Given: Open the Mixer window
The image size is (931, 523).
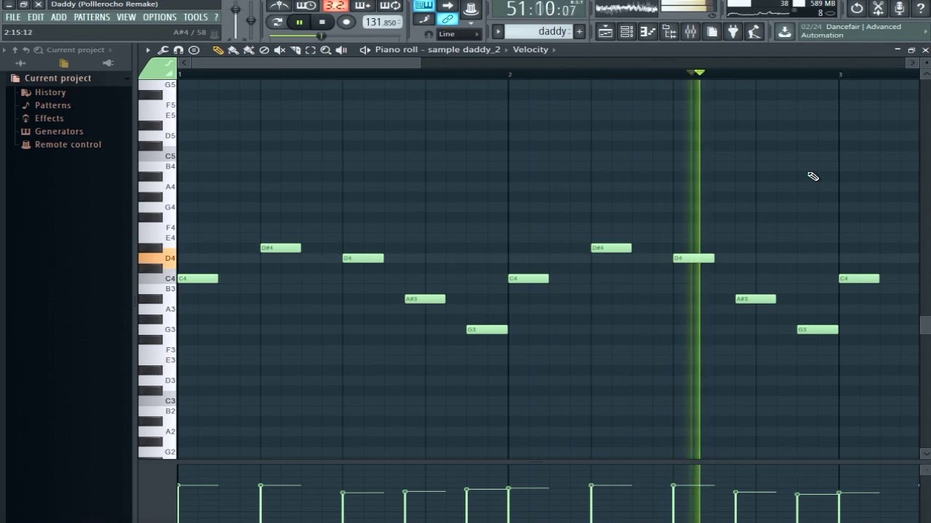Looking at the screenshot, I should pos(690,32).
